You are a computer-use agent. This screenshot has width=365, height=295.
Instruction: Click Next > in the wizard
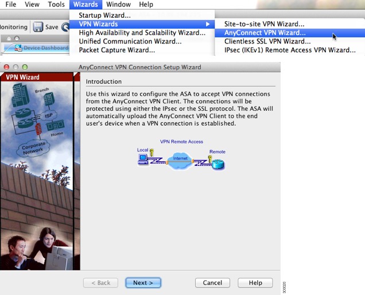[x=143, y=282]
